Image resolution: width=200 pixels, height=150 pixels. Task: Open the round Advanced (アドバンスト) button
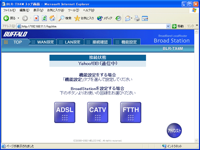pyautogui.click(x=174, y=131)
